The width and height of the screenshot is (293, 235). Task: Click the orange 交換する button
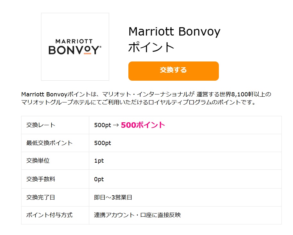click(173, 71)
